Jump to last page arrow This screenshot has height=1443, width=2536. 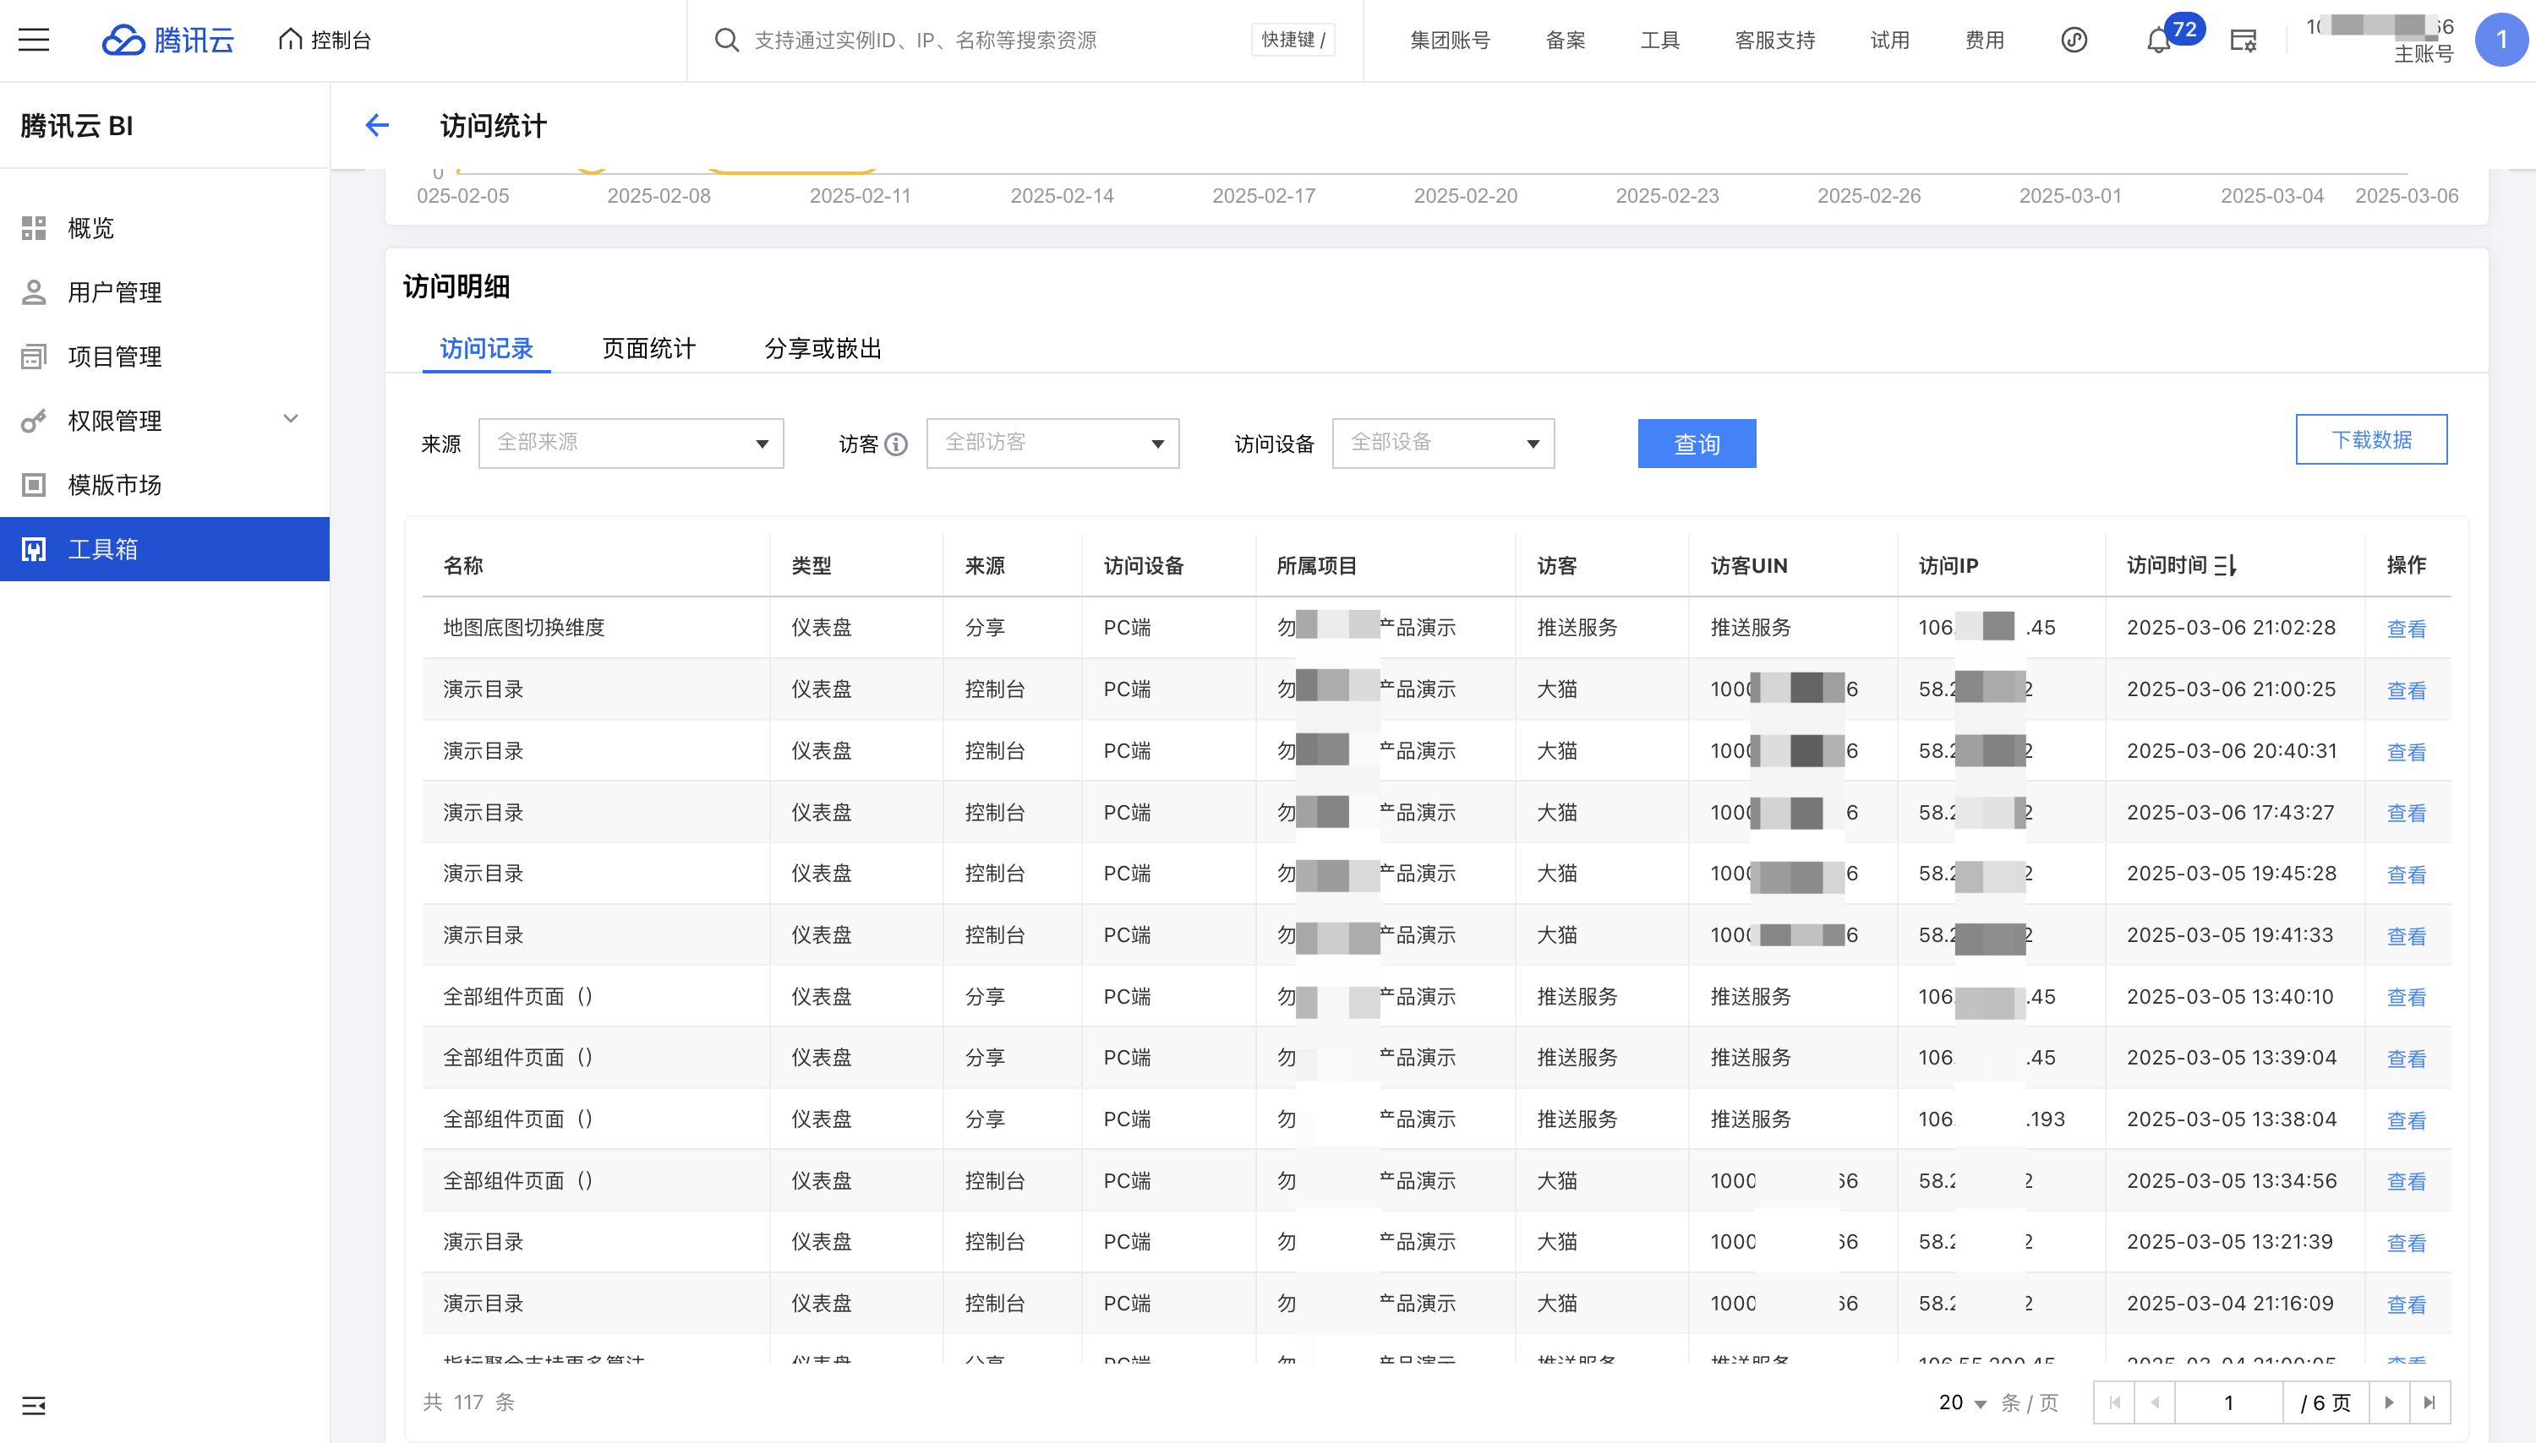2429,1402
